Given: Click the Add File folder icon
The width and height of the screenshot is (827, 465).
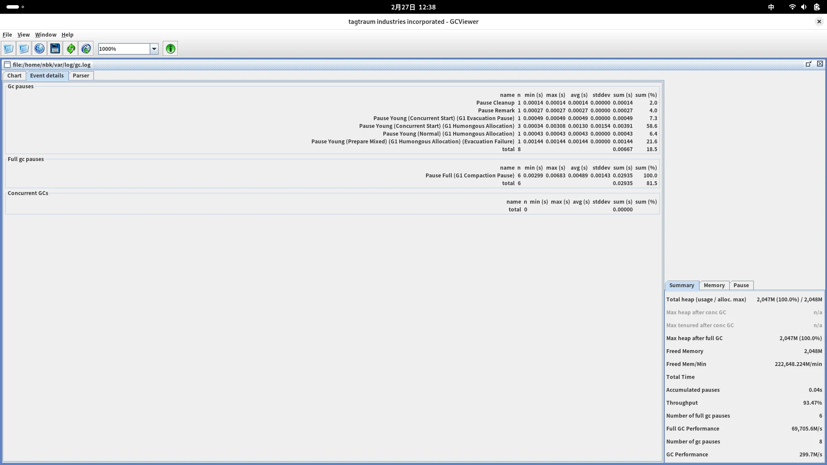Looking at the screenshot, I should click(24, 49).
